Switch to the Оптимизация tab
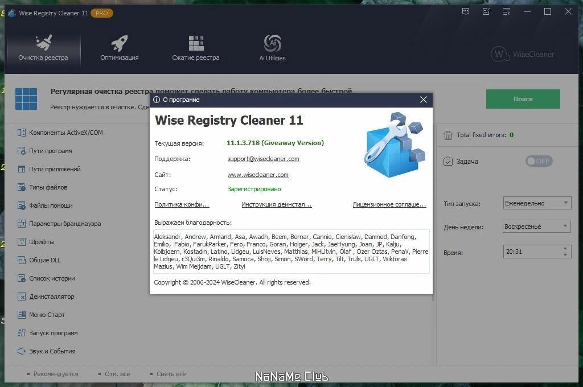 coord(120,48)
